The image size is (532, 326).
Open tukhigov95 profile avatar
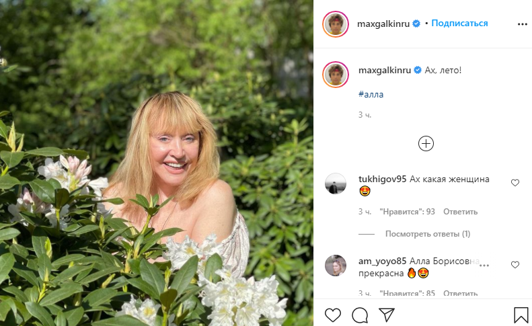(336, 184)
